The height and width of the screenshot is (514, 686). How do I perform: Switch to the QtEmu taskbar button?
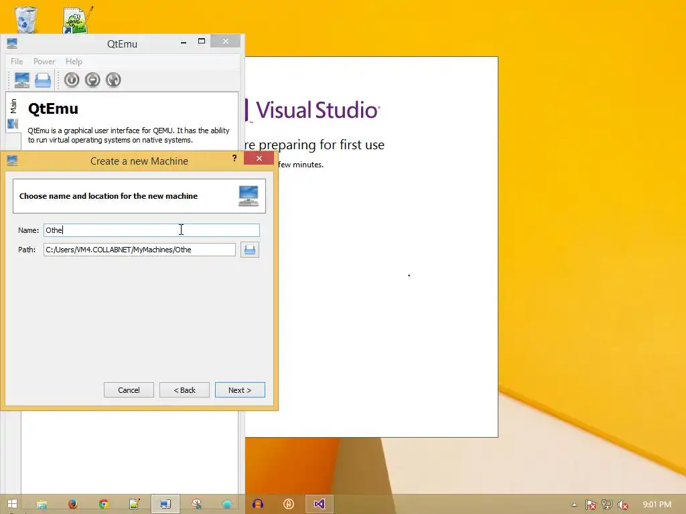[x=165, y=505]
